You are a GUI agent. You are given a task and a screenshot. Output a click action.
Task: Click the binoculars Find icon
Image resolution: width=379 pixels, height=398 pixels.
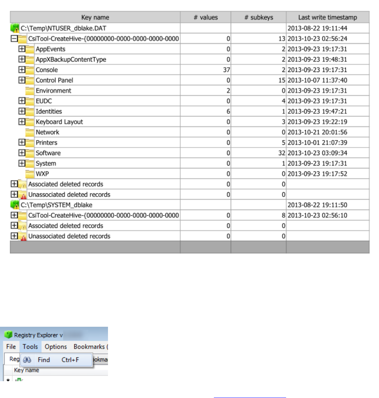[x=27, y=360]
